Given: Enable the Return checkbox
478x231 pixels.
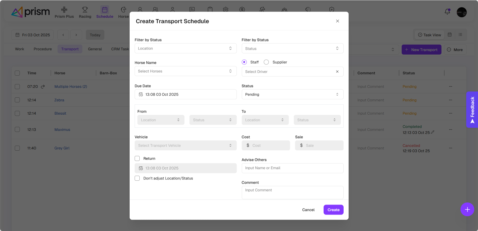Looking at the screenshot, I should point(137,158).
